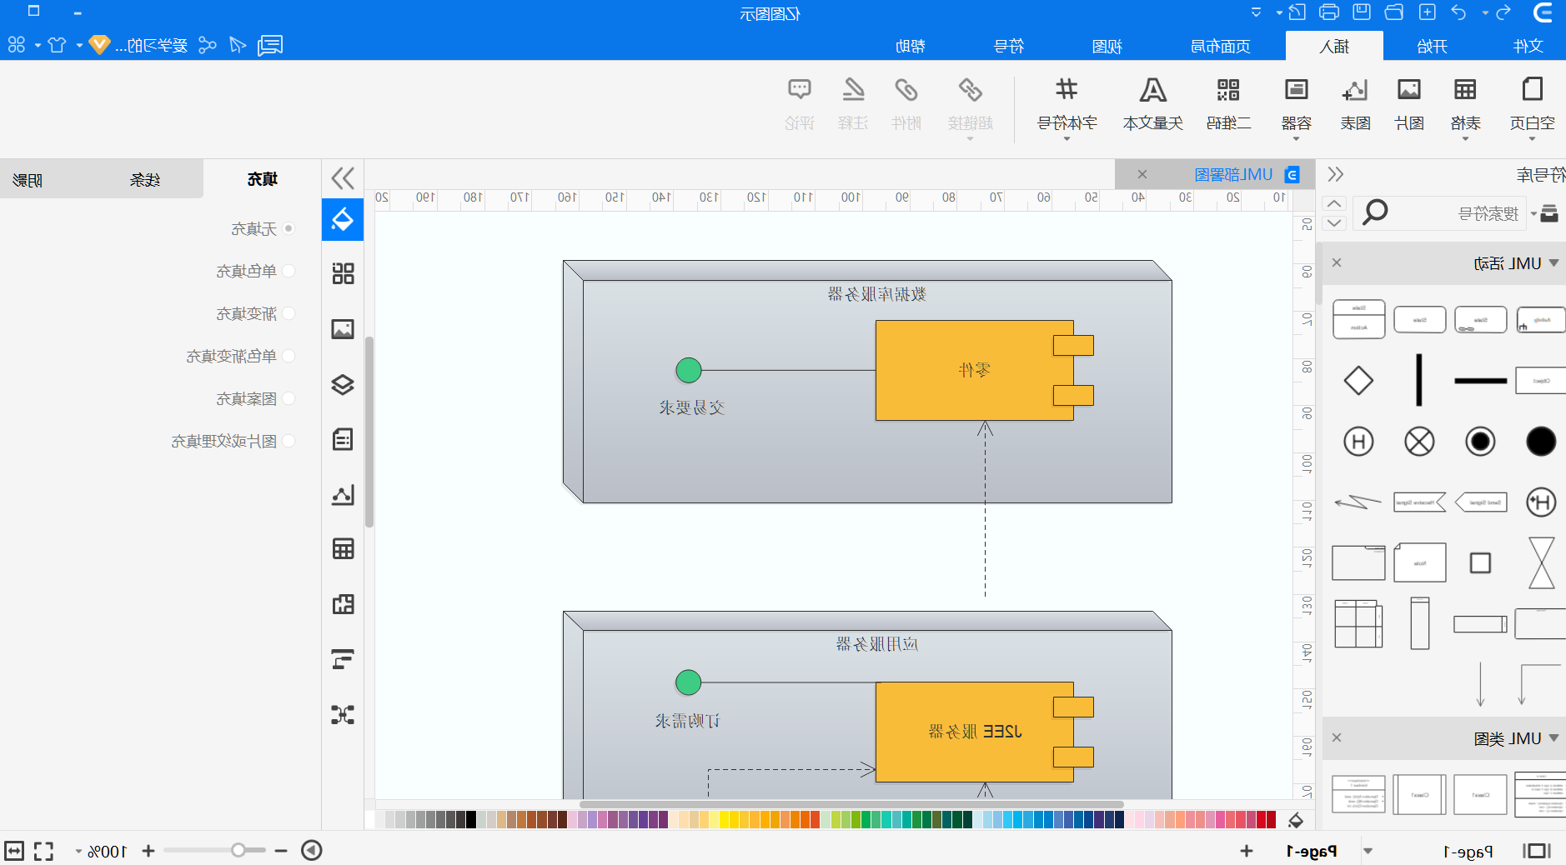Open the chart data icon in side strip
This screenshot has width=1566, height=865.
343,495
